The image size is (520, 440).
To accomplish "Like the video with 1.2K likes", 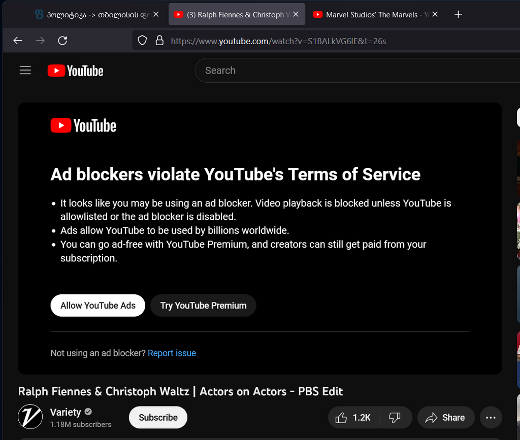I will (x=353, y=418).
